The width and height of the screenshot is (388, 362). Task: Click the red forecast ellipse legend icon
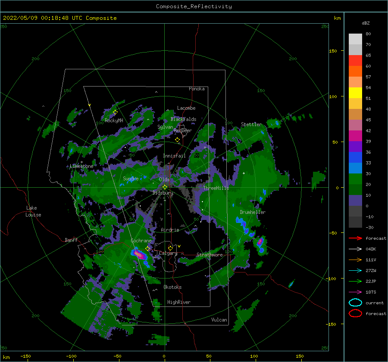pos(355,313)
